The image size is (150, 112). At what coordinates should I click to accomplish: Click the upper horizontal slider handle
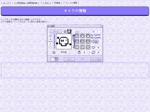point(96,35)
